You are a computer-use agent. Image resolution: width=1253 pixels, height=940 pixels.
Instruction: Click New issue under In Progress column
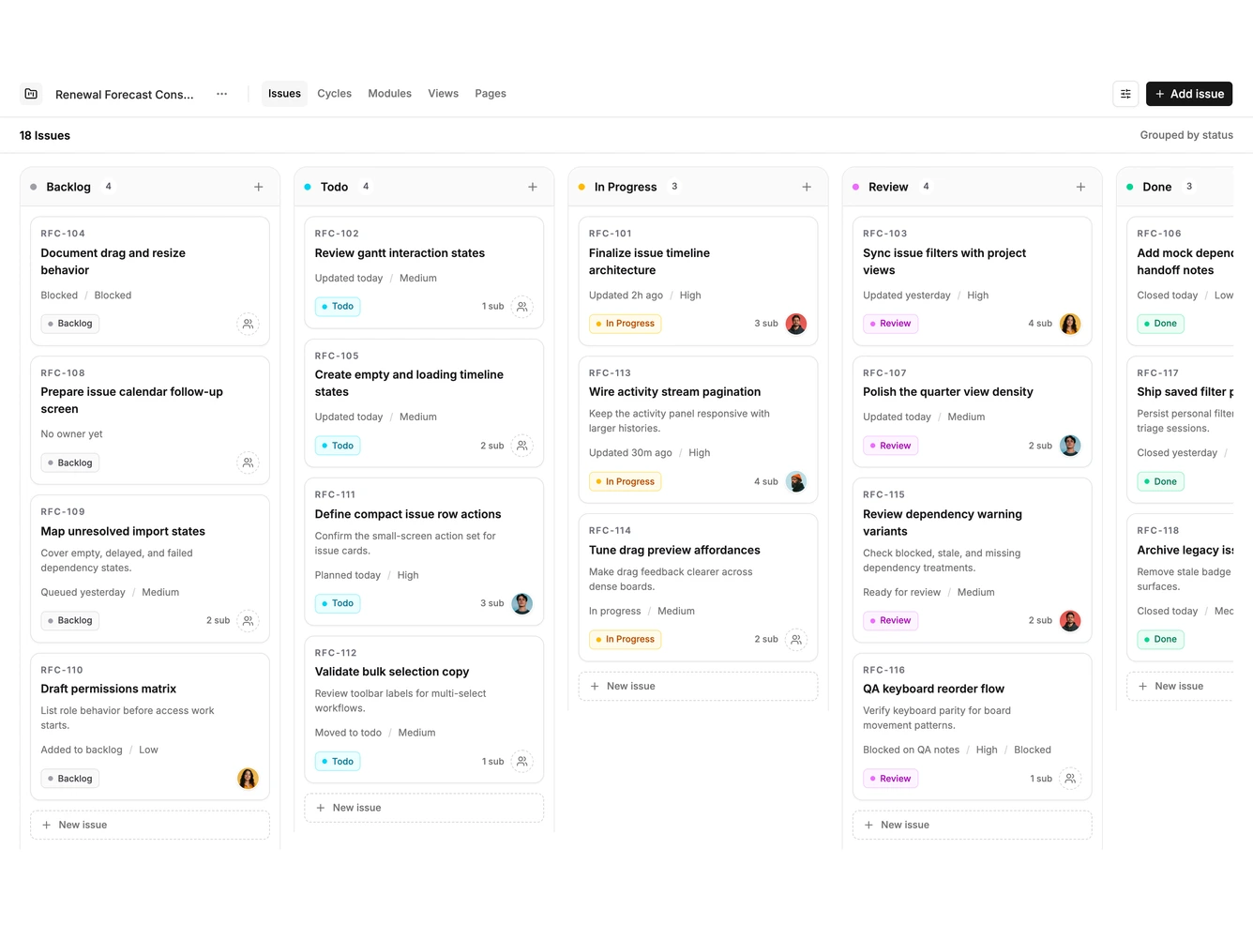click(698, 686)
